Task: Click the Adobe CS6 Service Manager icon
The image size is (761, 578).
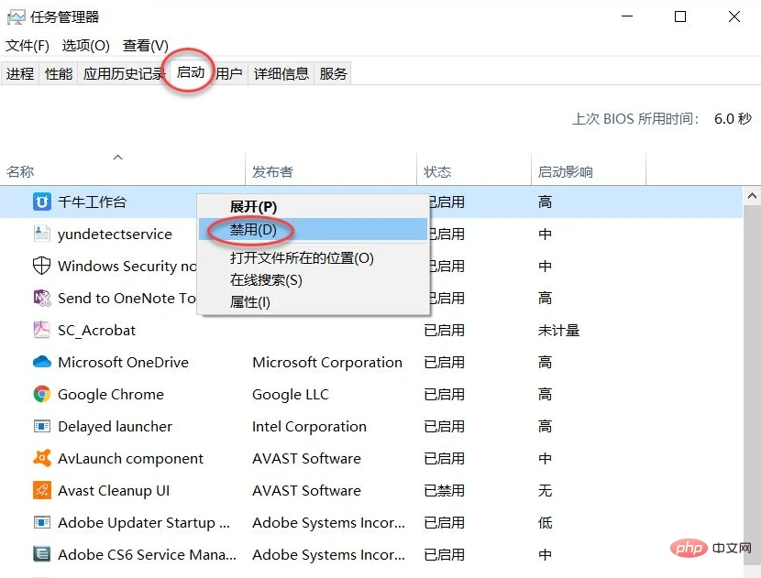Action: coord(42,554)
